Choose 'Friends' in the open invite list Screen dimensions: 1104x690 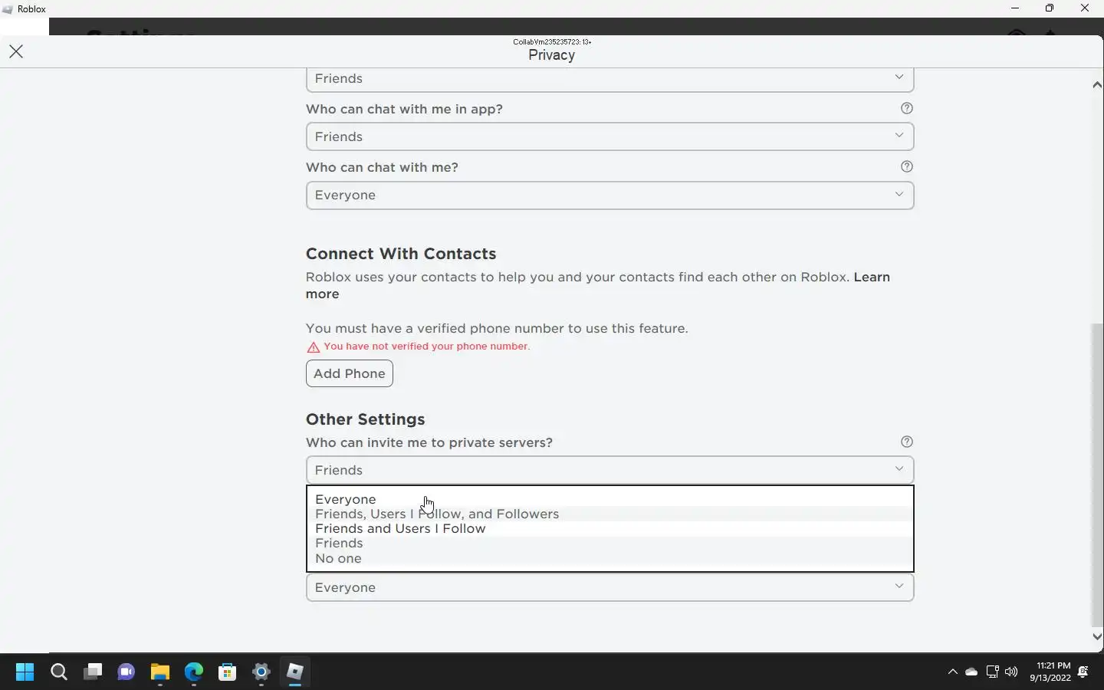coord(609,543)
